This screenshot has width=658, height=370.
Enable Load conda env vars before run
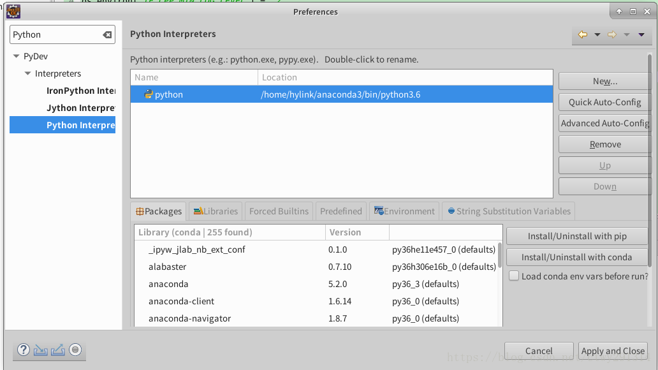point(514,276)
